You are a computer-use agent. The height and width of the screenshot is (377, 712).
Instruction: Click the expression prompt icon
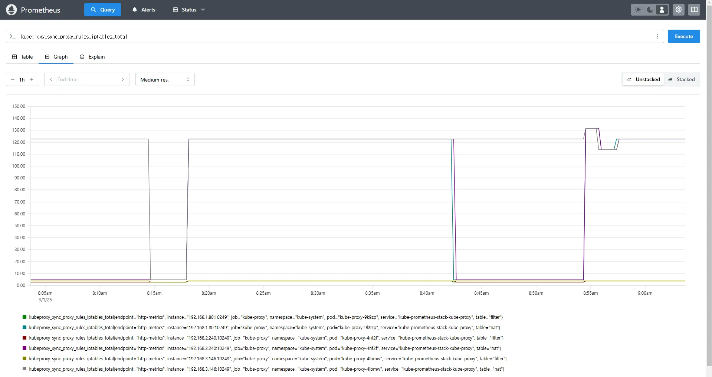coord(13,36)
